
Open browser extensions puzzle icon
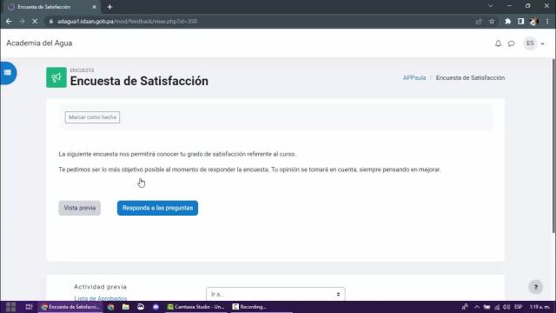507,21
